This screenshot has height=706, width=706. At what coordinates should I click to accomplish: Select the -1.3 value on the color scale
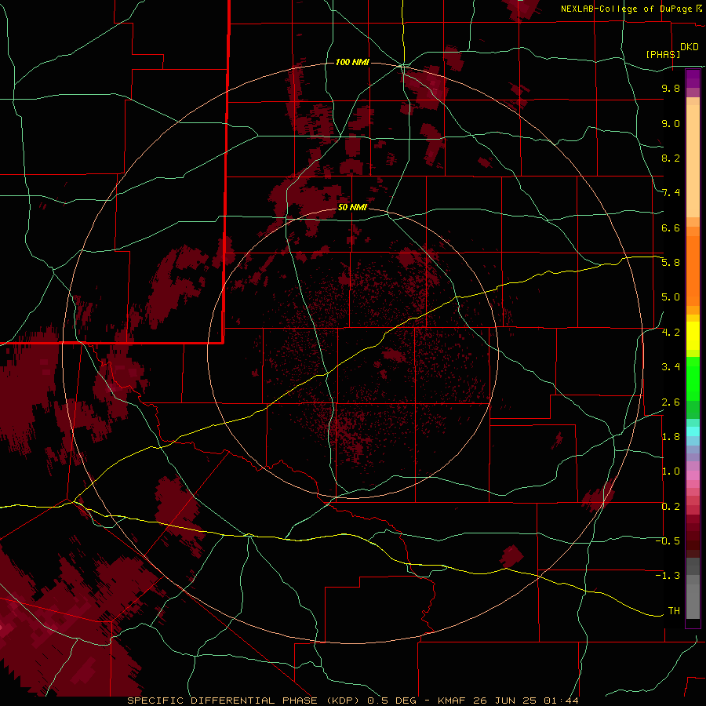[668, 576]
